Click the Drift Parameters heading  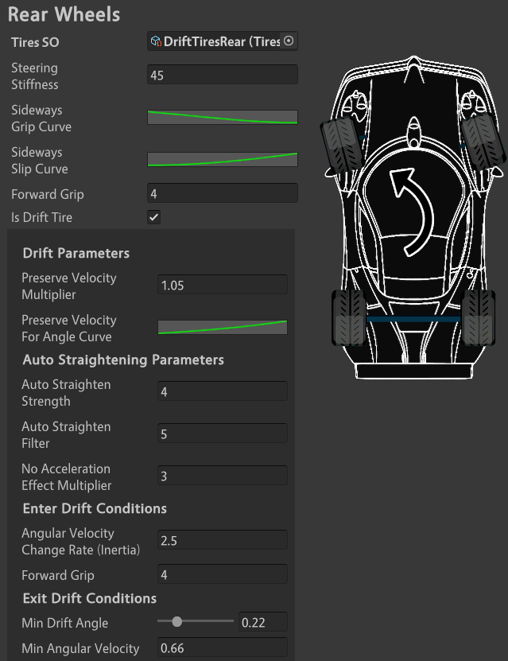76,253
